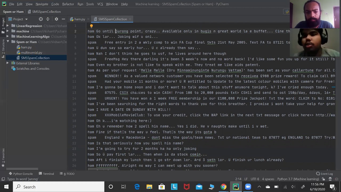Screen dimensions: 341x192
Task: Hide the Project tool window
Action: tap(63, 19)
